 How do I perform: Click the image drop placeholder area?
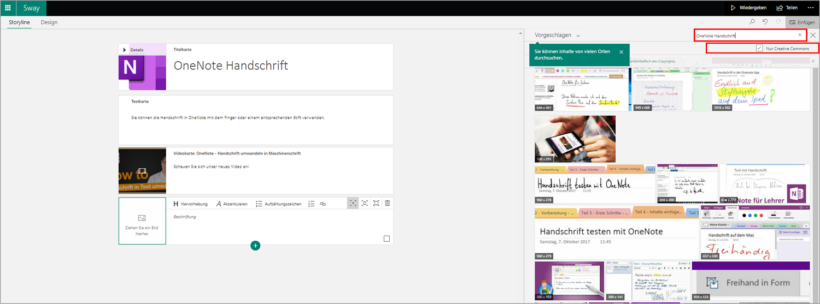coord(142,221)
